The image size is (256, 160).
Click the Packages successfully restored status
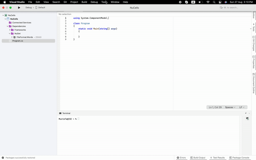(20, 158)
